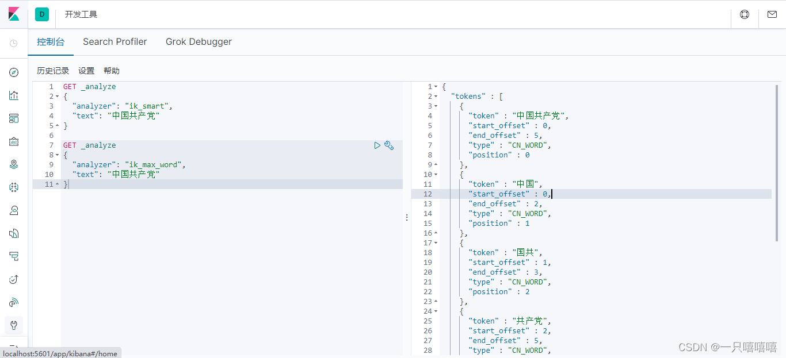Open 设置 settings
The image size is (786, 358).
click(86, 71)
